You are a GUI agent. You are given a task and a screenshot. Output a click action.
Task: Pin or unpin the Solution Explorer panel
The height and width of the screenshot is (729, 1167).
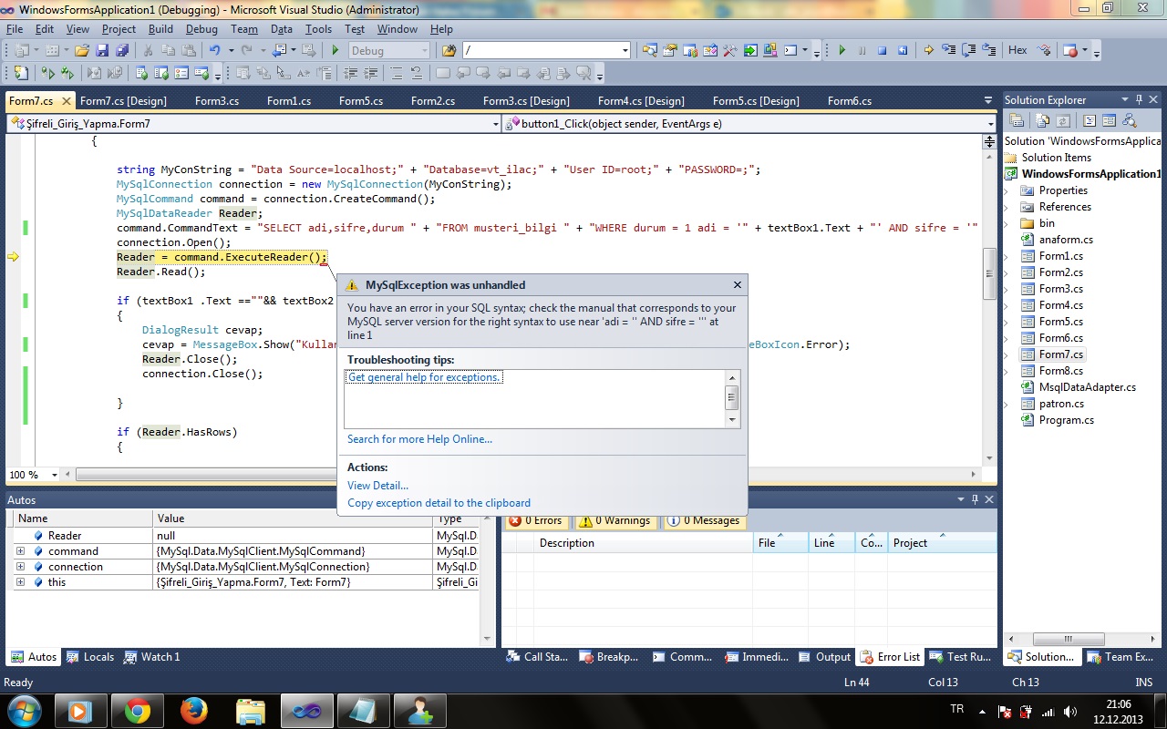point(1139,99)
